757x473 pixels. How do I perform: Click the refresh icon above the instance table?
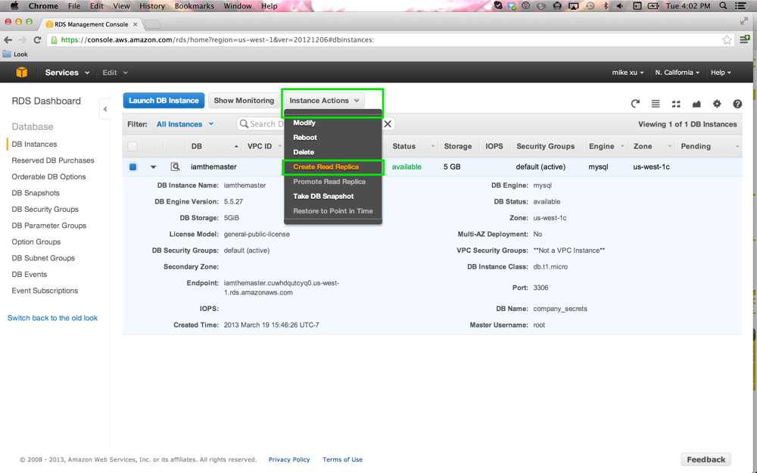click(x=635, y=104)
